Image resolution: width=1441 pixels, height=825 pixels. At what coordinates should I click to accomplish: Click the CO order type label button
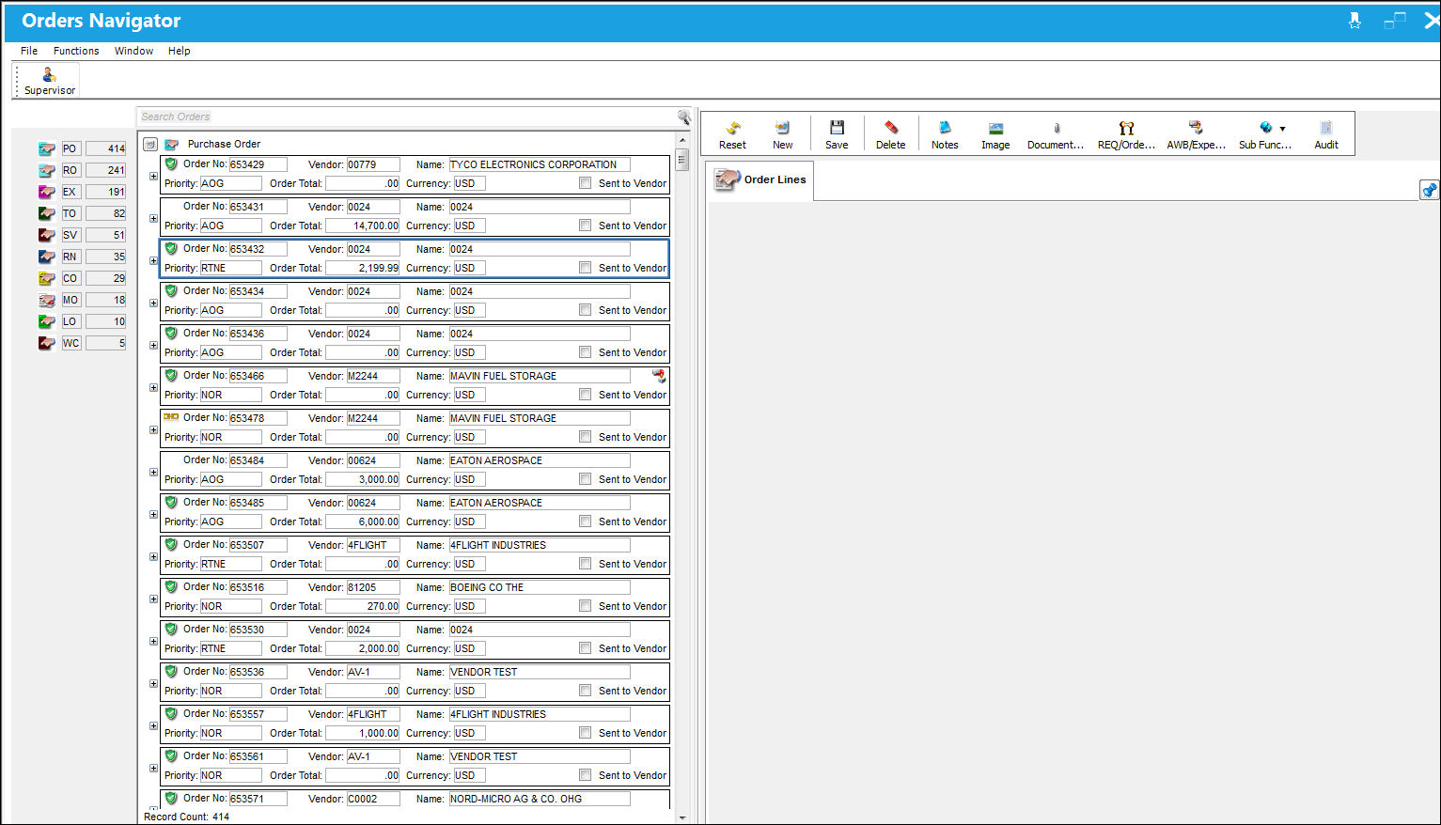tap(70, 278)
